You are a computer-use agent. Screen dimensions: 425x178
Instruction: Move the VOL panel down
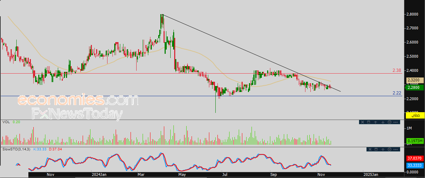pyautogui.click(x=383, y=122)
